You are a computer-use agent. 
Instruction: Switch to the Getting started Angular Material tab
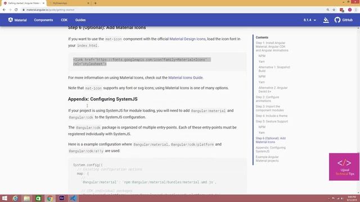pyautogui.click(x=24, y=3)
